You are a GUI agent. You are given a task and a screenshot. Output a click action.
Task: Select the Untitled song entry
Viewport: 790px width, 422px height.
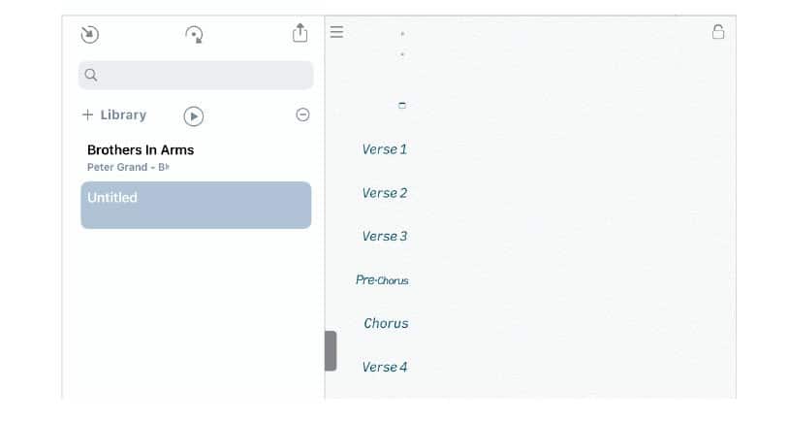point(196,206)
